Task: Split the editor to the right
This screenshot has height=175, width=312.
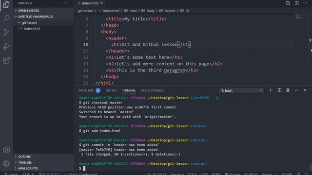Action: 296,3
